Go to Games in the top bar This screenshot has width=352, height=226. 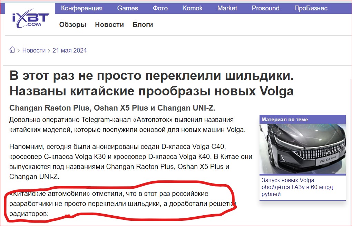(127, 8)
